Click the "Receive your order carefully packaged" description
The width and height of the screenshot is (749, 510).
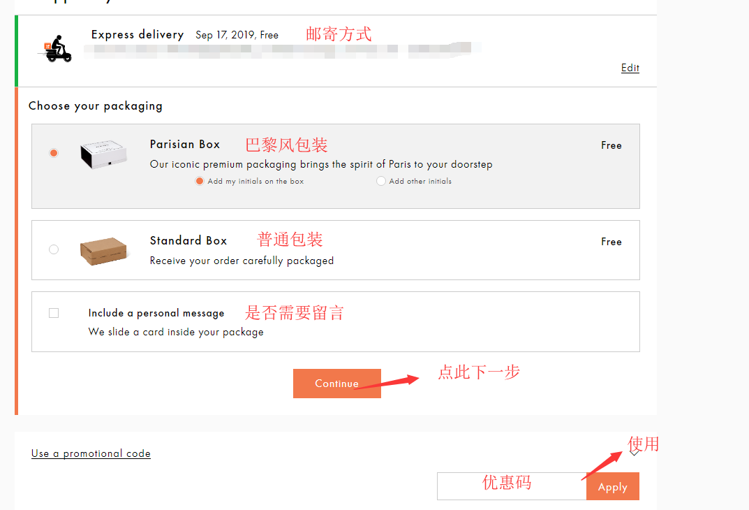tap(242, 261)
